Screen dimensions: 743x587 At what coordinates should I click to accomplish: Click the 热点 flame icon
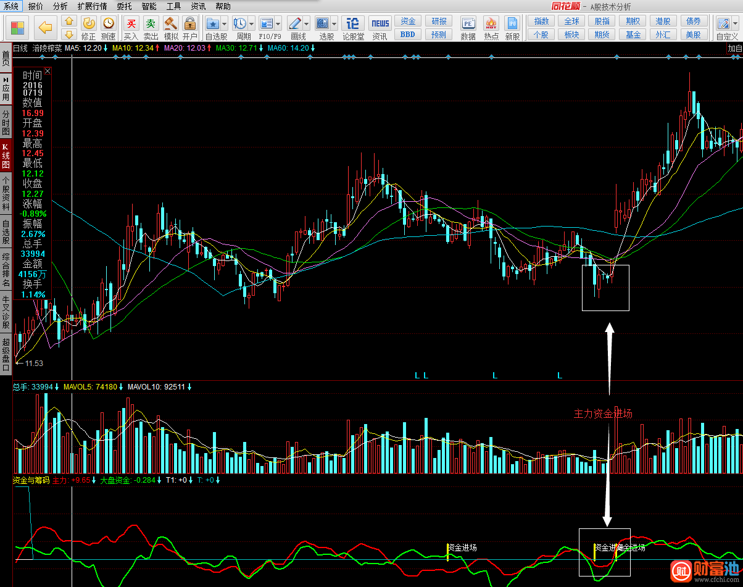coord(491,24)
